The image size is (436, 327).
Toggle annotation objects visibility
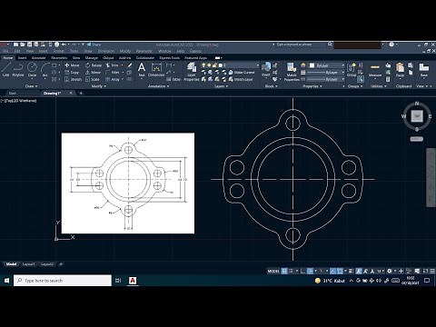pyautogui.click(x=359, y=271)
